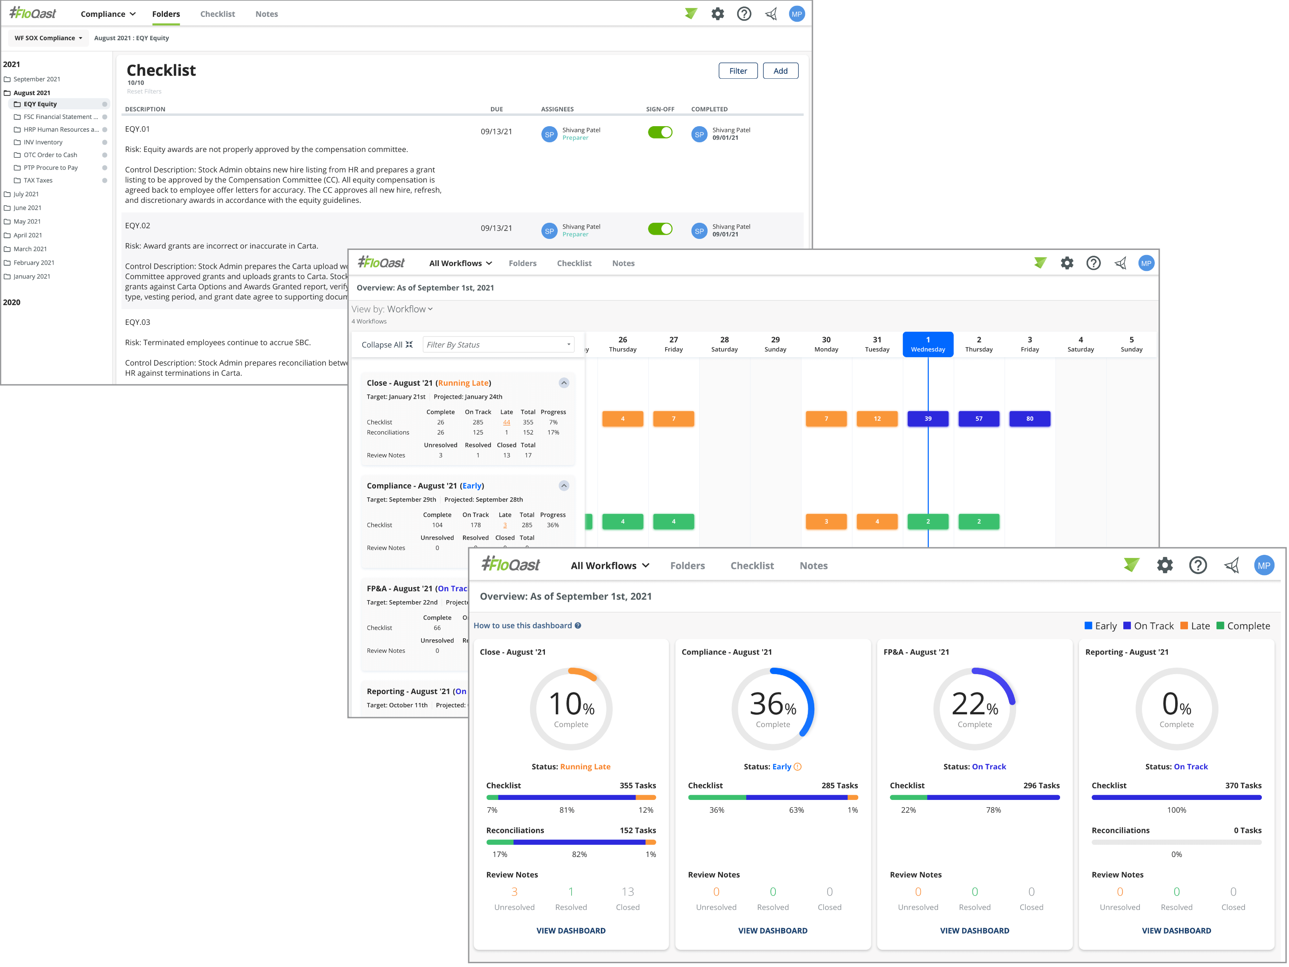Open the MP user avatar in the top window

click(x=796, y=14)
